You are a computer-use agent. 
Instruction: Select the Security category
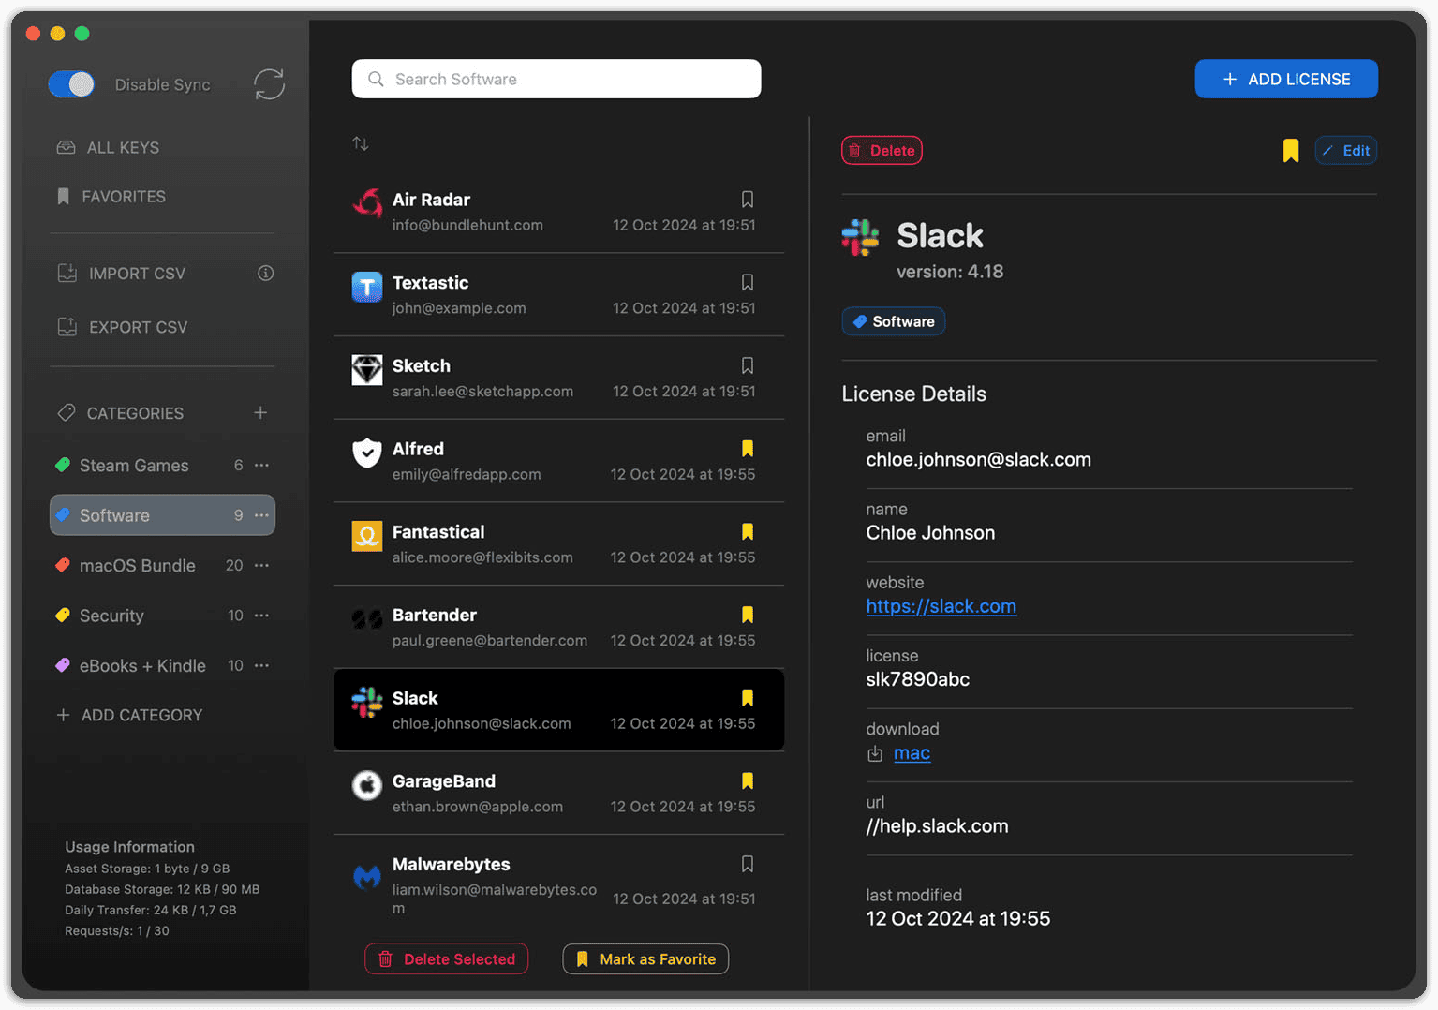(111, 616)
